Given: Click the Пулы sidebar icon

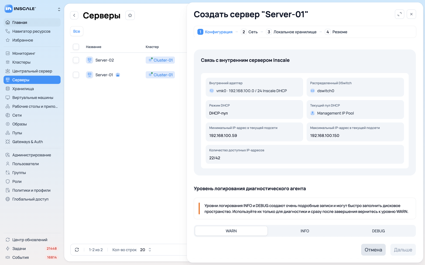Looking at the screenshot, I should [8, 133].
